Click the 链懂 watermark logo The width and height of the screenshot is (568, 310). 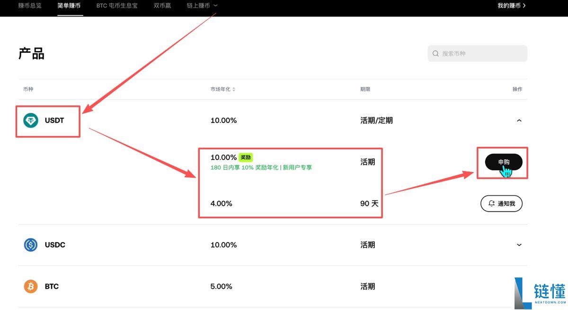click(536, 291)
